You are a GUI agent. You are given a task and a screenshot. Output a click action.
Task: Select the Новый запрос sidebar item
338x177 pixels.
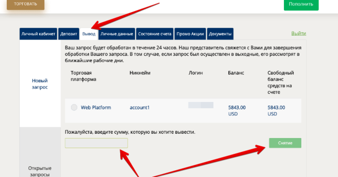click(40, 84)
